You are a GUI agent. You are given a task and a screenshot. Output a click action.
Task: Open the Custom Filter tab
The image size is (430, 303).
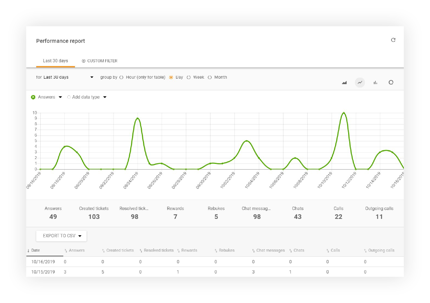[x=102, y=61]
